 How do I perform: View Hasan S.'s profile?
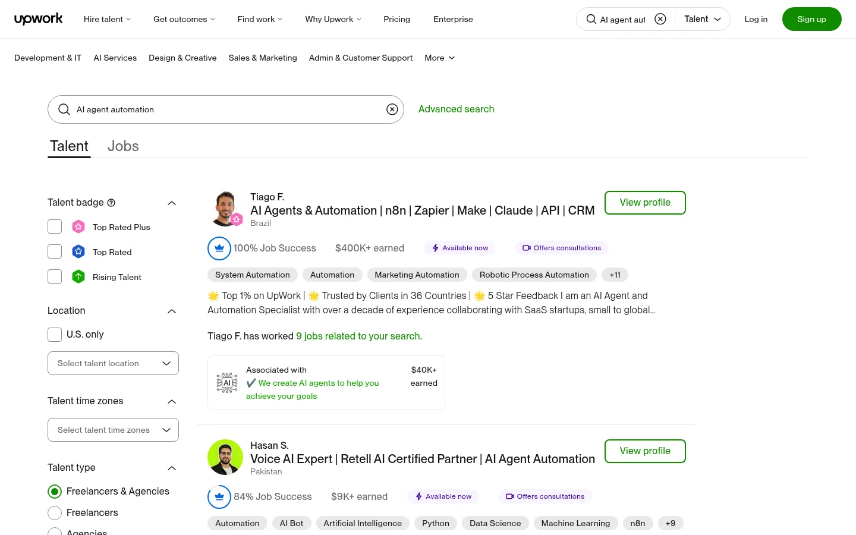[x=645, y=451]
